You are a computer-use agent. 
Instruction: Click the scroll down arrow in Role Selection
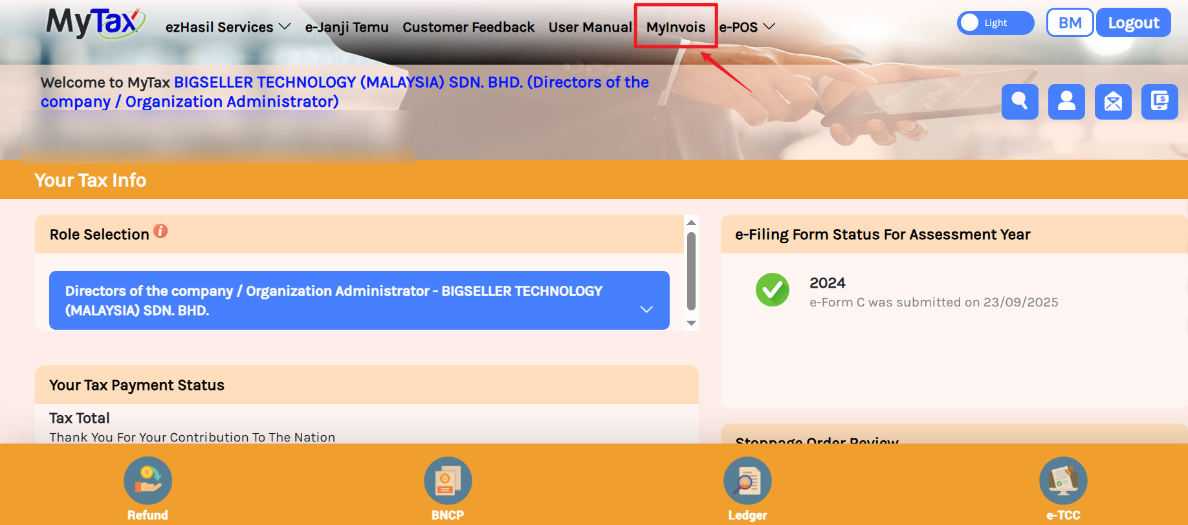pos(691,323)
